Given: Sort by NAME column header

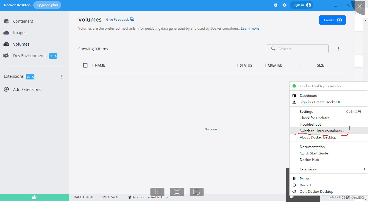Looking at the screenshot, I should click(x=100, y=65).
